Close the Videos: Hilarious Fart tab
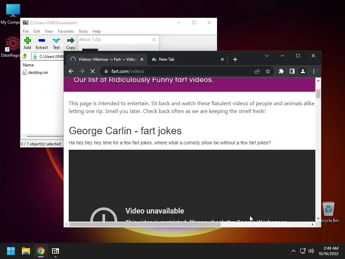This screenshot has height=259, width=345. 142,59
